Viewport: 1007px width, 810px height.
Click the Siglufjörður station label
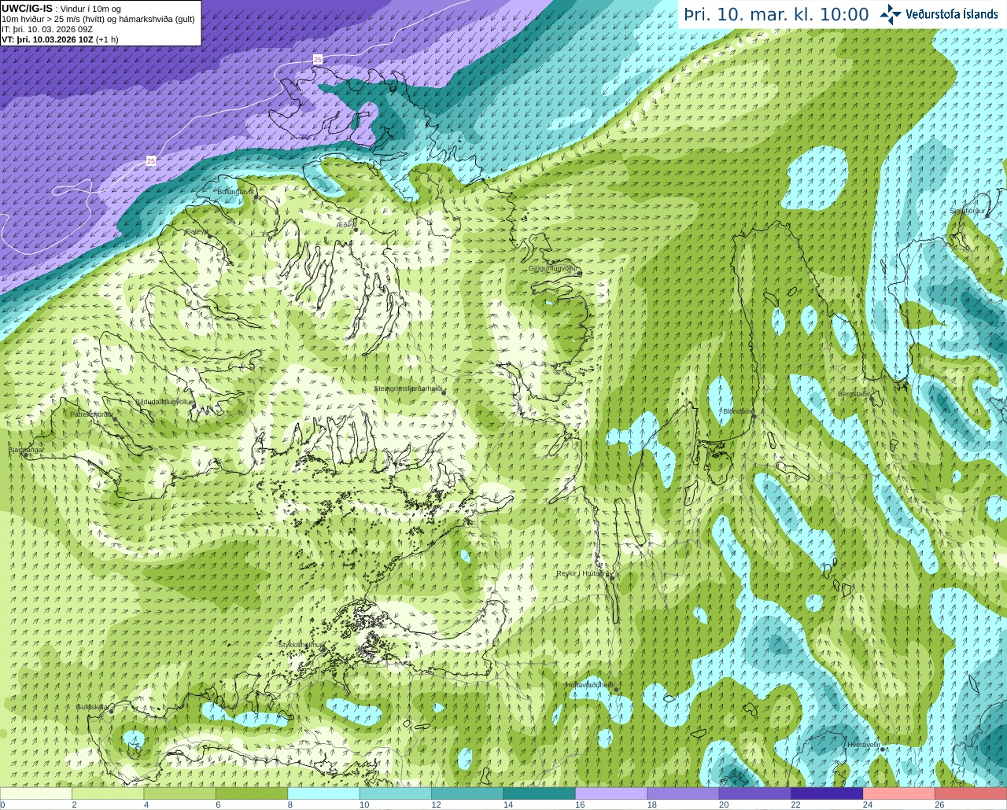968,212
